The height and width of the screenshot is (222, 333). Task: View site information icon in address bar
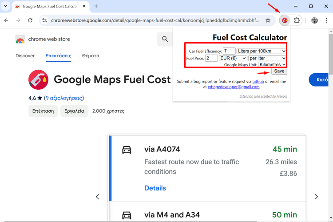pos(44,20)
